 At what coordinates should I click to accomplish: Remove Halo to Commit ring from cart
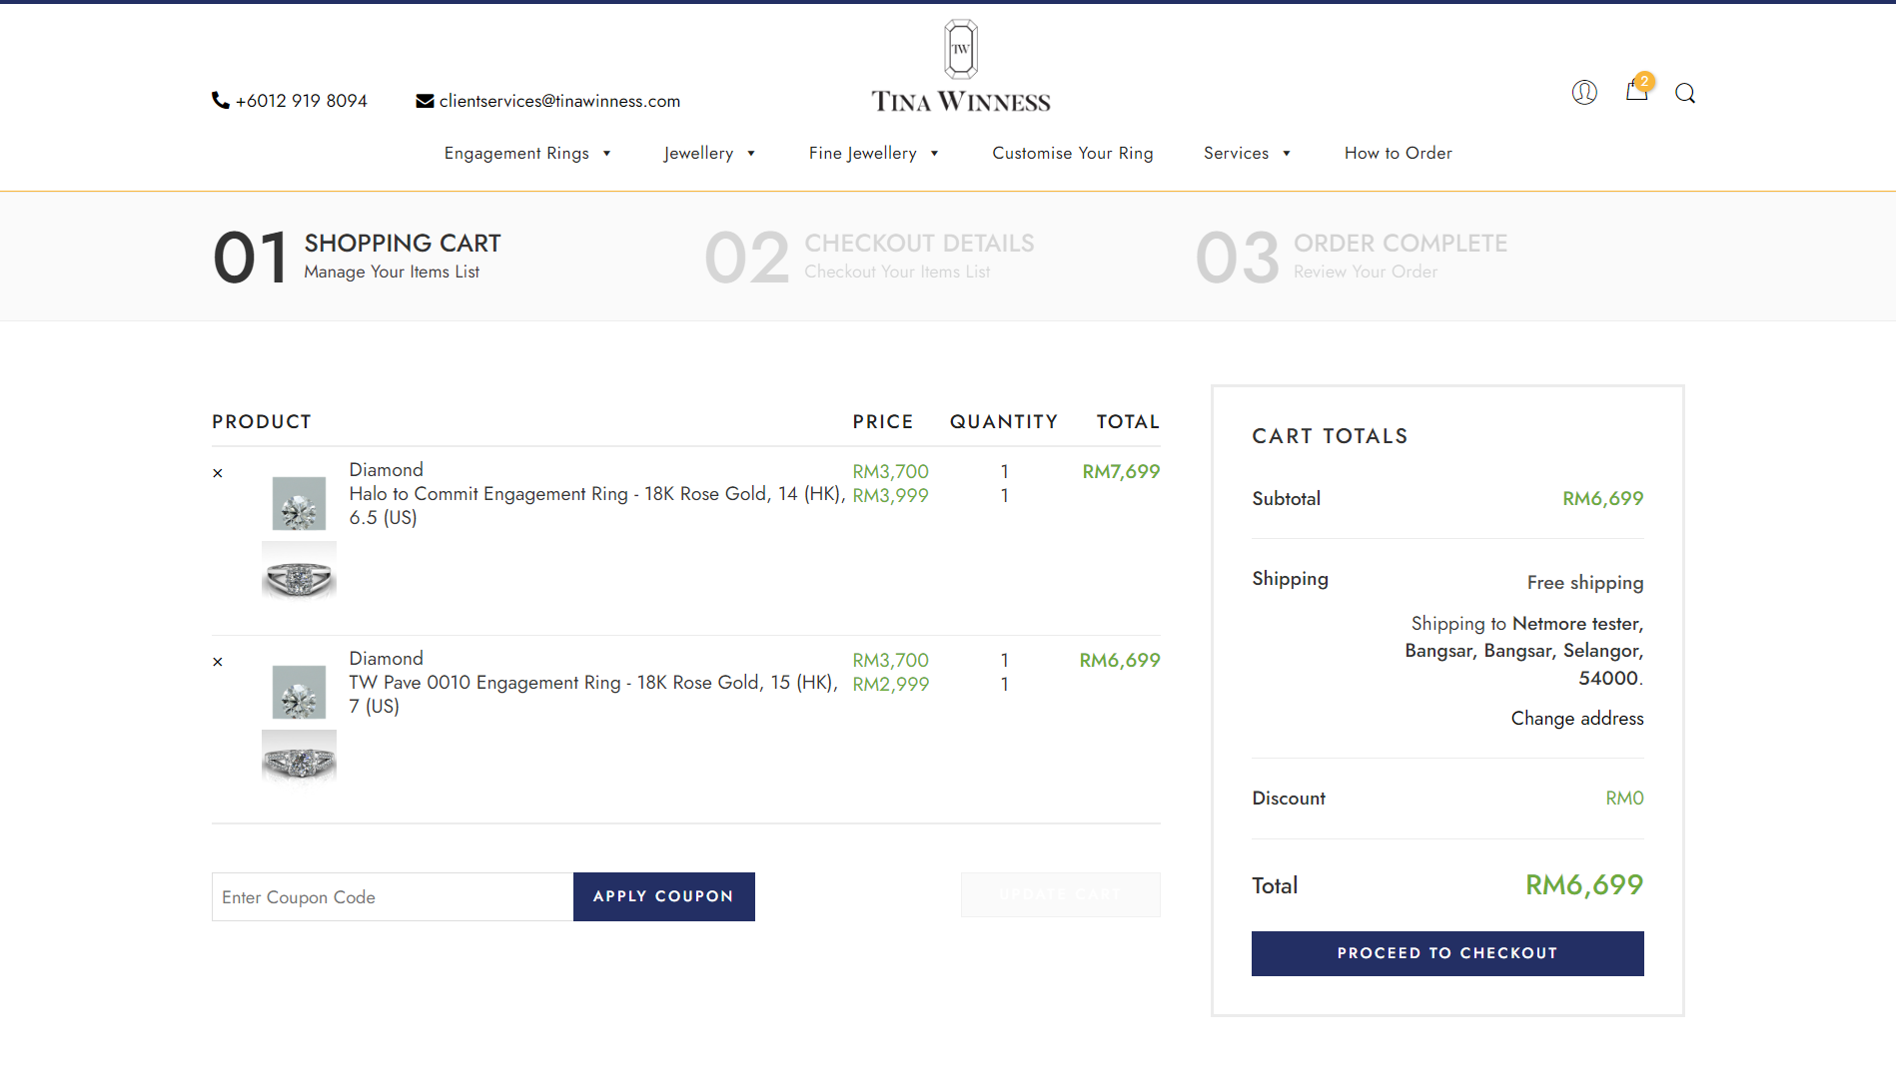[x=218, y=473]
